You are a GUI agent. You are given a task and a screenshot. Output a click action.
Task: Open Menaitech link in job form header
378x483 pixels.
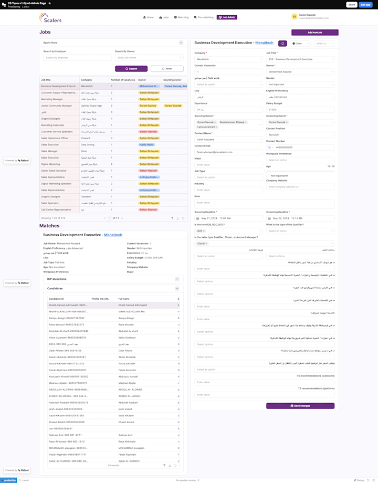tap(264, 43)
